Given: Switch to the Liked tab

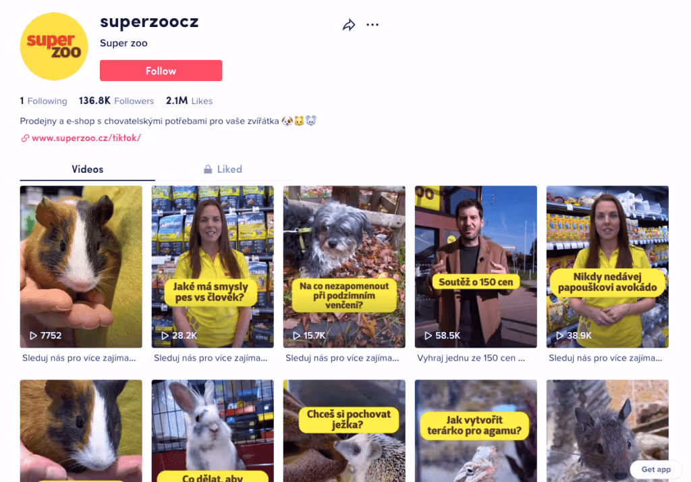Looking at the screenshot, I should click(x=223, y=169).
